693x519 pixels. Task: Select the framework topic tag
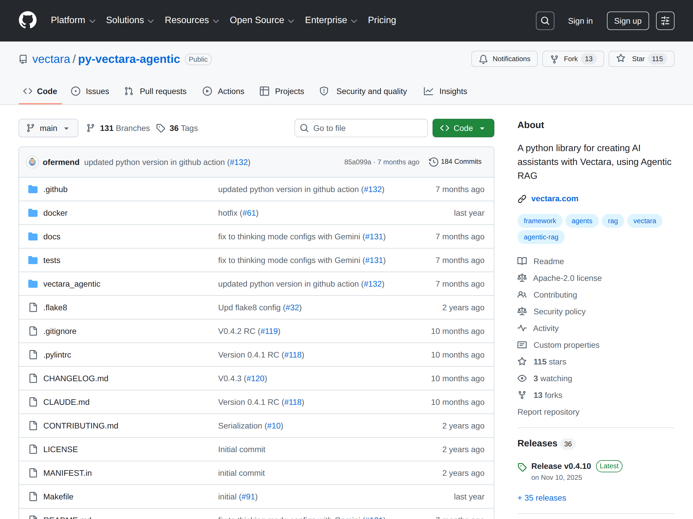(539, 221)
